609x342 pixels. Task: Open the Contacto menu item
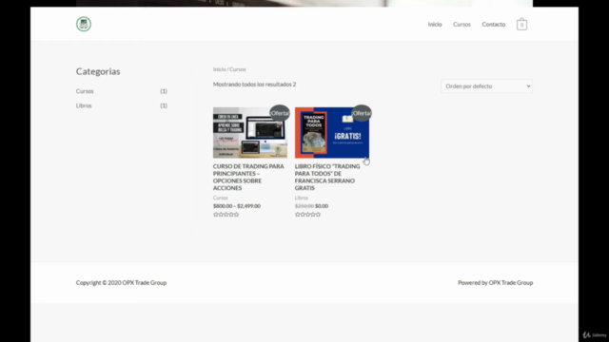494,25
